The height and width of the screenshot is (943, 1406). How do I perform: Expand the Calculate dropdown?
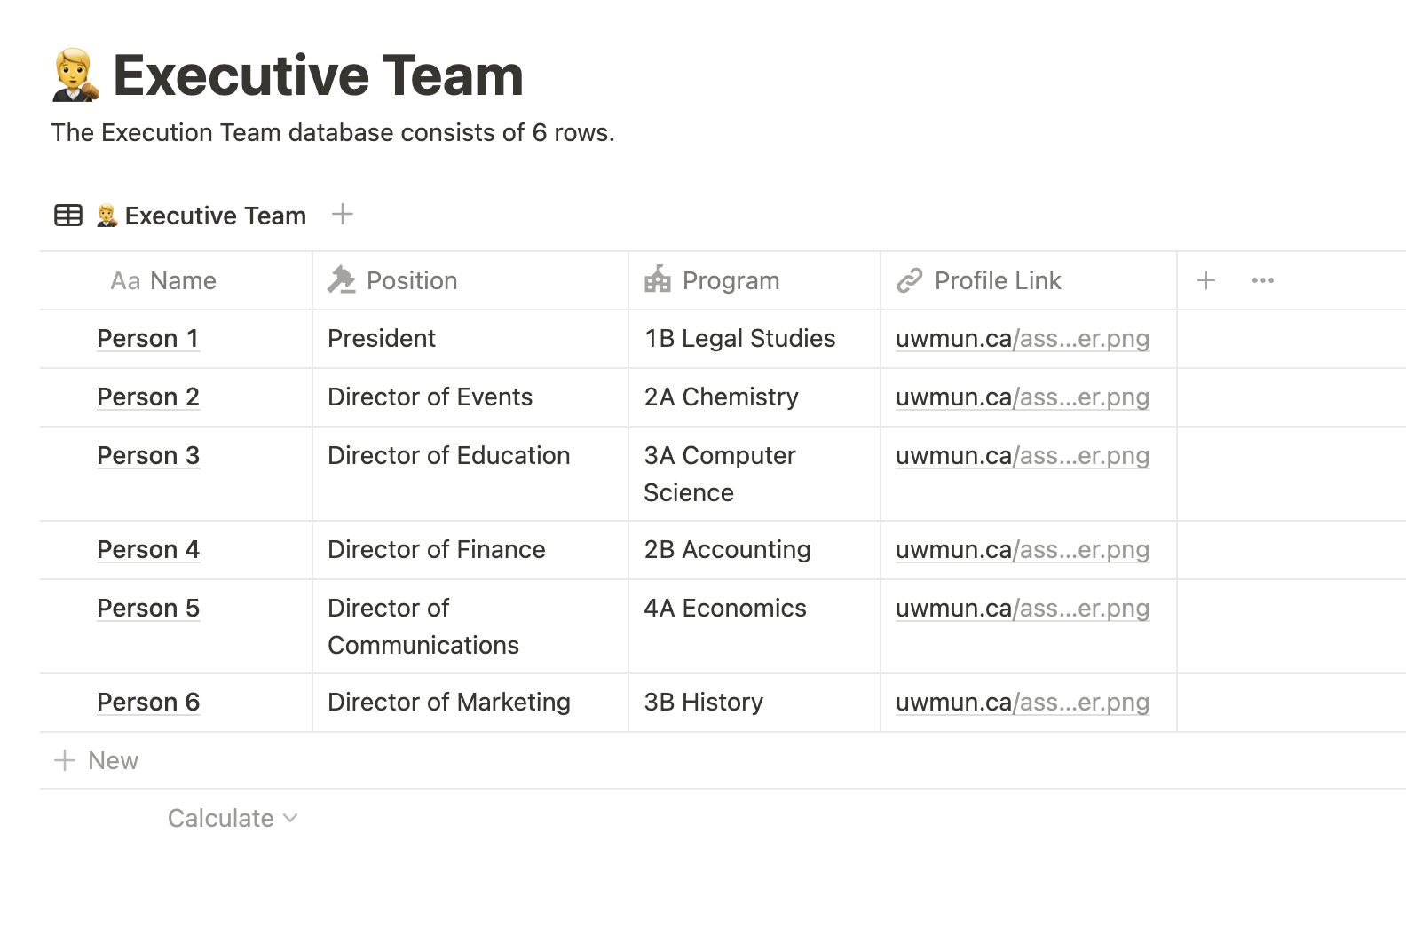[233, 818]
